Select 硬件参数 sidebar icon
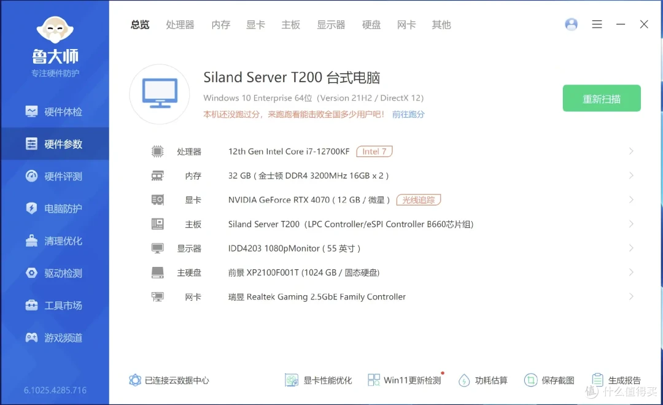Screen dimensions: 663x405 (31, 144)
